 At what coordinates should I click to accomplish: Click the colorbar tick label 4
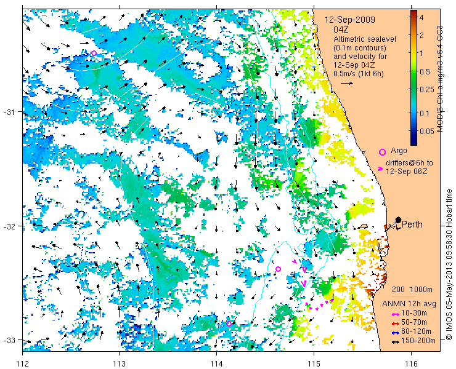pyautogui.click(x=422, y=17)
